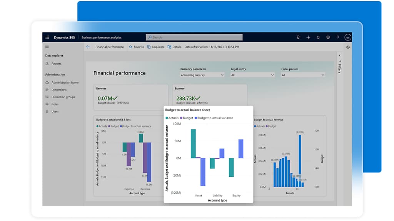Expand the collapsed Filters pane
The height and width of the screenshot is (221, 394).
[340, 56]
